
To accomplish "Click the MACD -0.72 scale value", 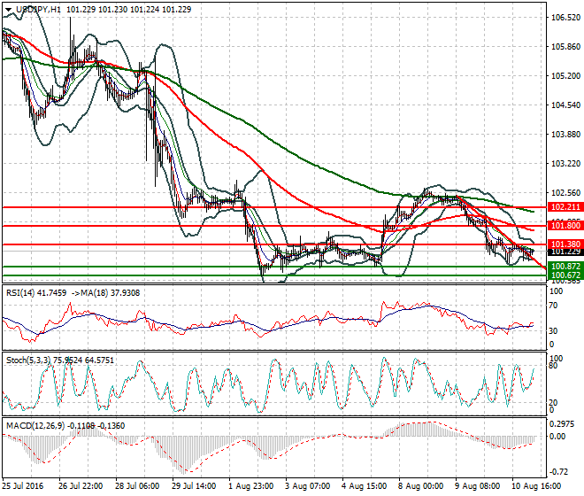I will click(559, 471).
